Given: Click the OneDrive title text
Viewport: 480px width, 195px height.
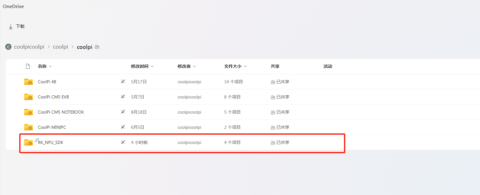Looking at the screenshot, I should pos(13,6).
